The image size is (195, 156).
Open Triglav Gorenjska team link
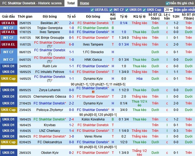coord(50,28)
